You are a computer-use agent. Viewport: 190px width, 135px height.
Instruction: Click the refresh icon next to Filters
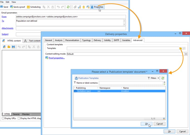coord(163,78)
